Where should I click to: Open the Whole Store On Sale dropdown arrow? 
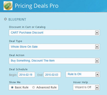[x=97, y=47]
